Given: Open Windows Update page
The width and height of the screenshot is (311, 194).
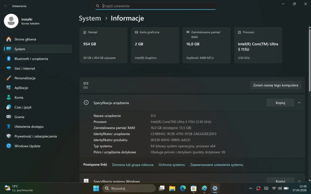Looking at the screenshot, I should tap(27, 146).
